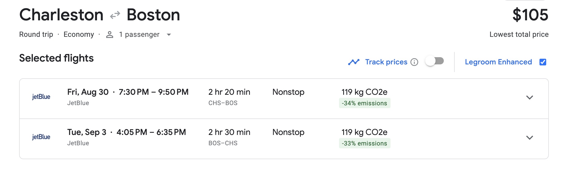The image size is (570, 171).
Task: Click the Round trip label
Action: [36, 34]
